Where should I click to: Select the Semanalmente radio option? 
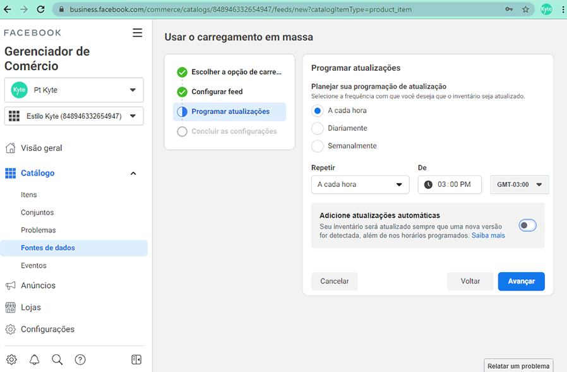click(318, 146)
